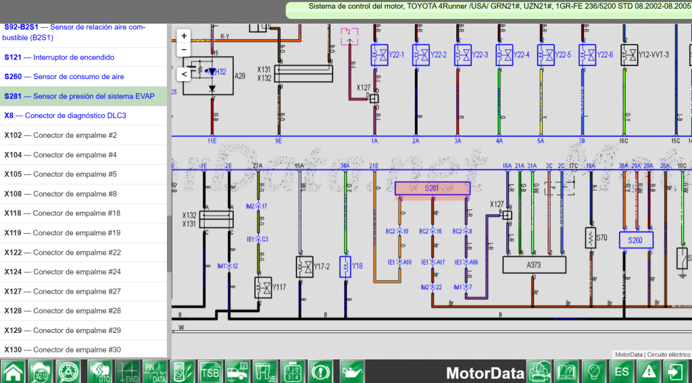Viewport: 692px width, 383px height.
Task: Open the help manual book icon
Action: point(566,372)
